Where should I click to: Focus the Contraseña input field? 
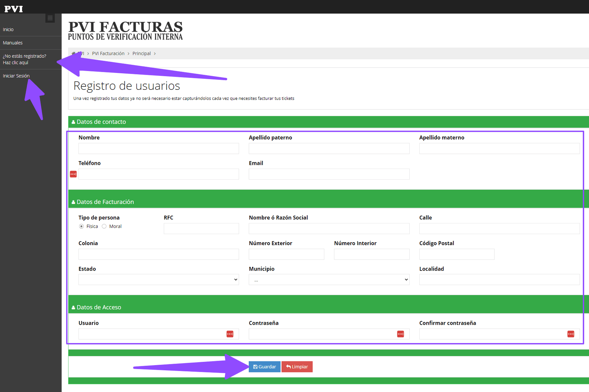[x=329, y=334]
